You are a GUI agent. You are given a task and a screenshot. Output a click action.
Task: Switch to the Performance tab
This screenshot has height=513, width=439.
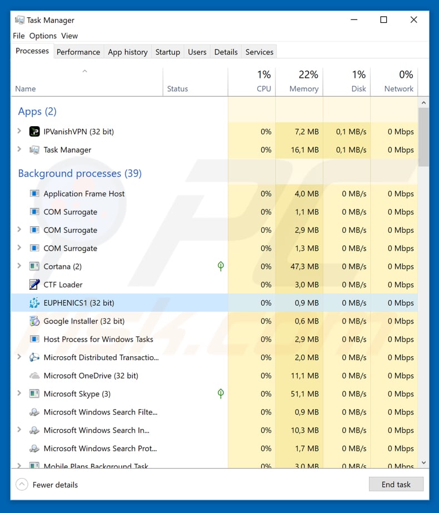coord(78,52)
